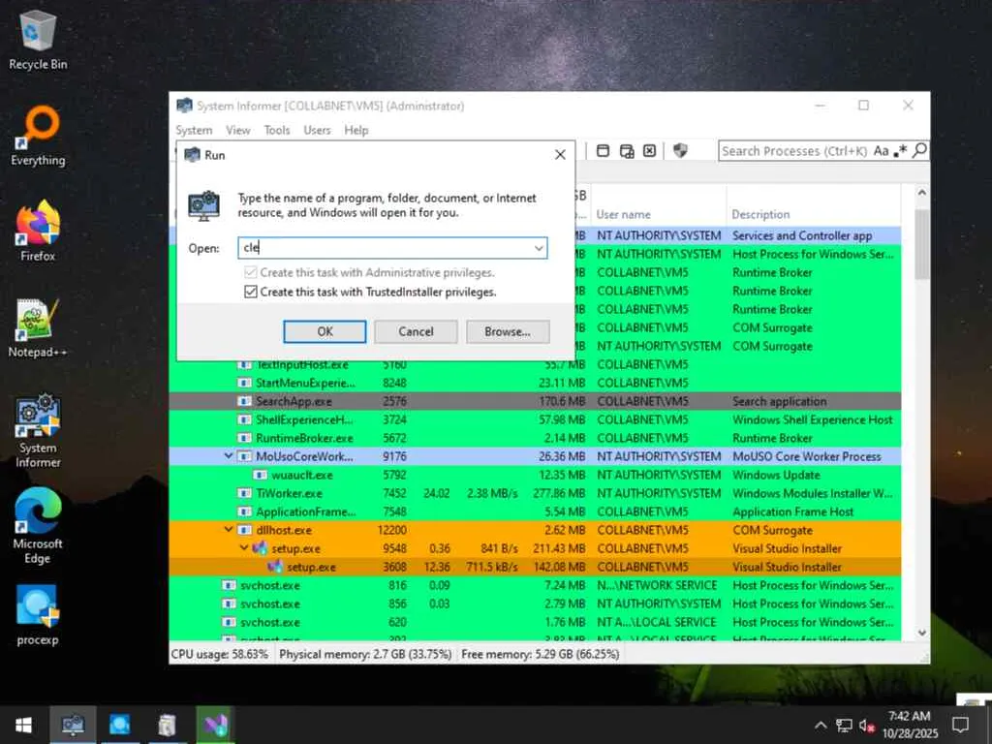This screenshot has height=744, width=992.
Task: Click the Visual Studio Installer taskbar icon
Action: point(216,725)
